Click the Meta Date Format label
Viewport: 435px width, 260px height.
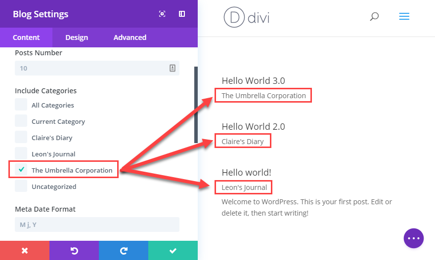pos(45,209)
